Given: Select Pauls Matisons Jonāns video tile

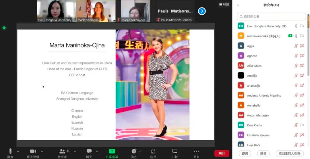Looking at the screenshot, I should click(x=175, y=11).
